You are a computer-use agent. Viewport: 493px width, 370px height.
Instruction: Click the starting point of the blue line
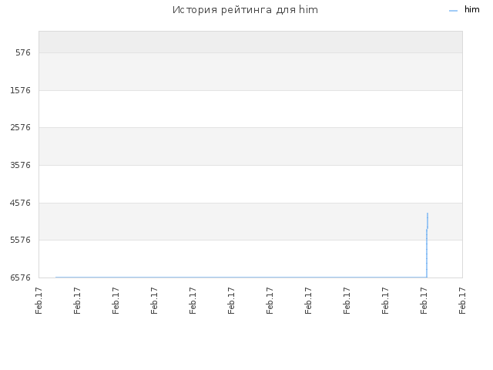click(x=56, y=277)
